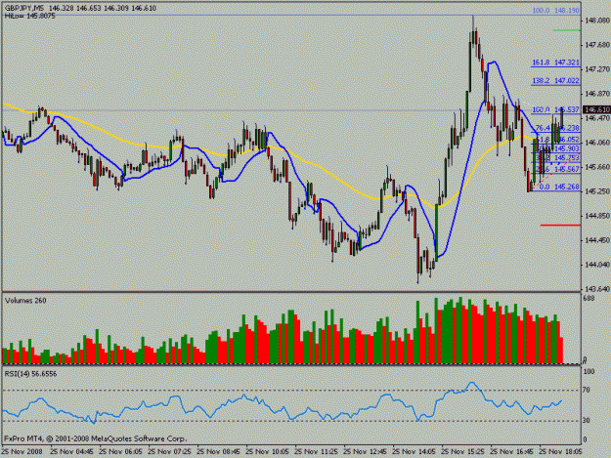Select the HiLo= 145.8075 indicator label
This screenshot has height=458, width=611.
pos(29,16)
